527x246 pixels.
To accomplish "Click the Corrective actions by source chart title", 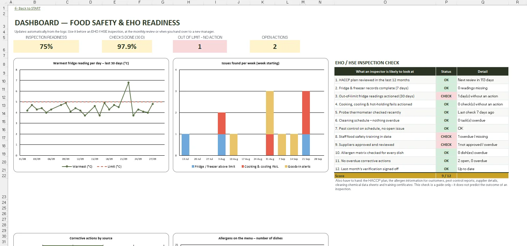I will (91, 238).
